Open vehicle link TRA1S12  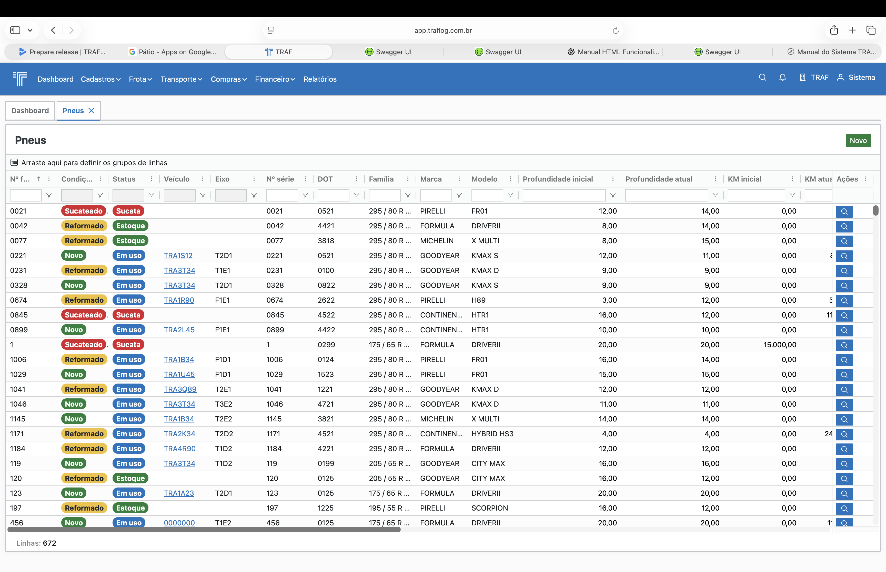pos(178,256)
